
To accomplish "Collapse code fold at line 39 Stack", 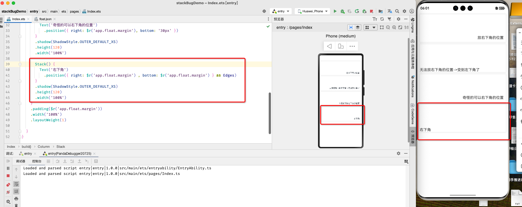I will click(20, 64).
